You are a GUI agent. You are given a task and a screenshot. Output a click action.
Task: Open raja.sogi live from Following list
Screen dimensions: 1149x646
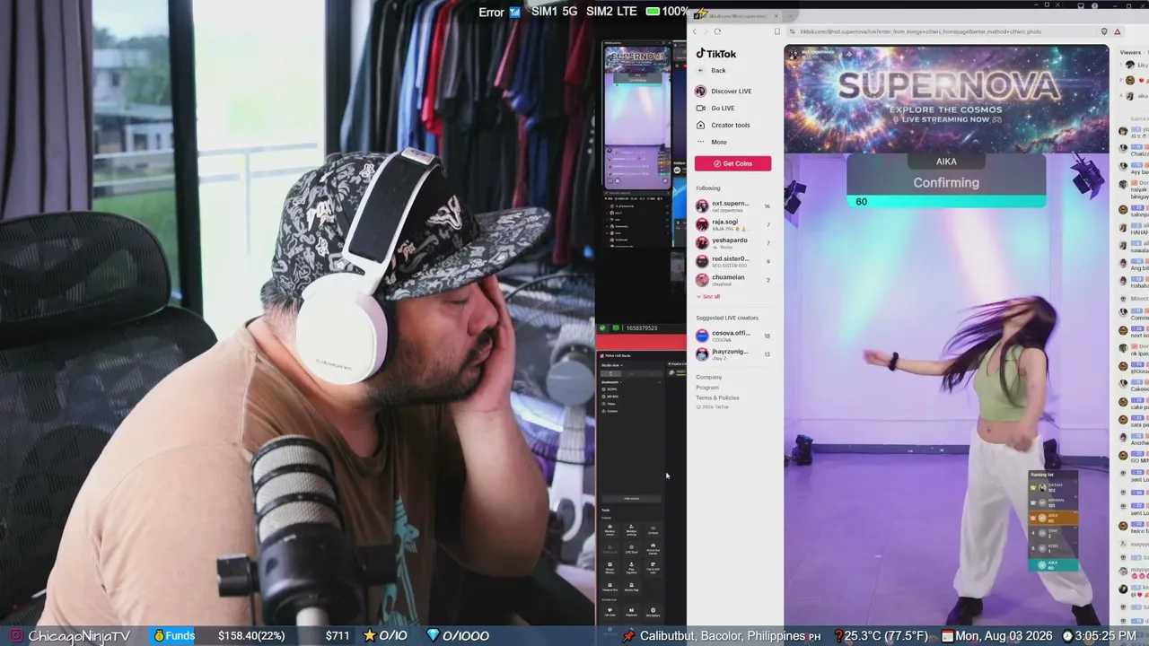coord(732,224)
